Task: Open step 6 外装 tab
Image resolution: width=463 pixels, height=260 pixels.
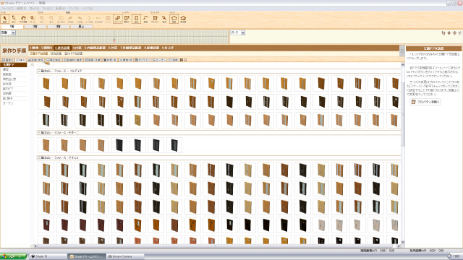Action: click(x=113, y=48)
